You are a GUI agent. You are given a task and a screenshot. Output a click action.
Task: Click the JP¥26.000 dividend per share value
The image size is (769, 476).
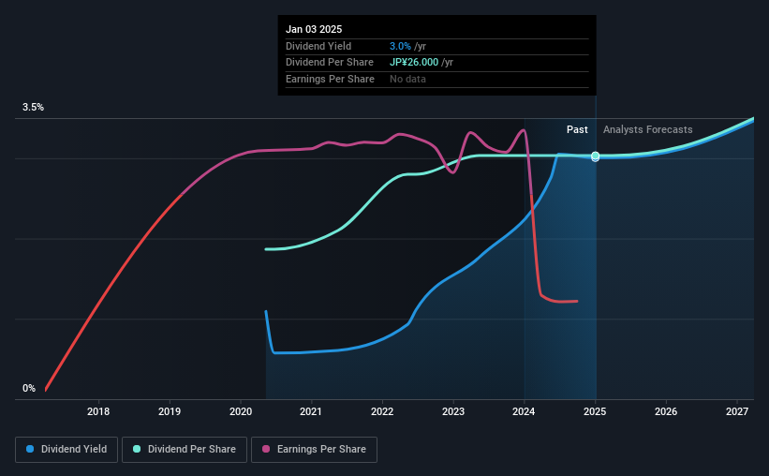(x=414, y=63)
